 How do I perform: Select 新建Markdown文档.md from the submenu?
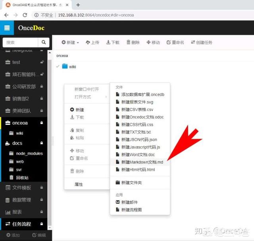142,162
